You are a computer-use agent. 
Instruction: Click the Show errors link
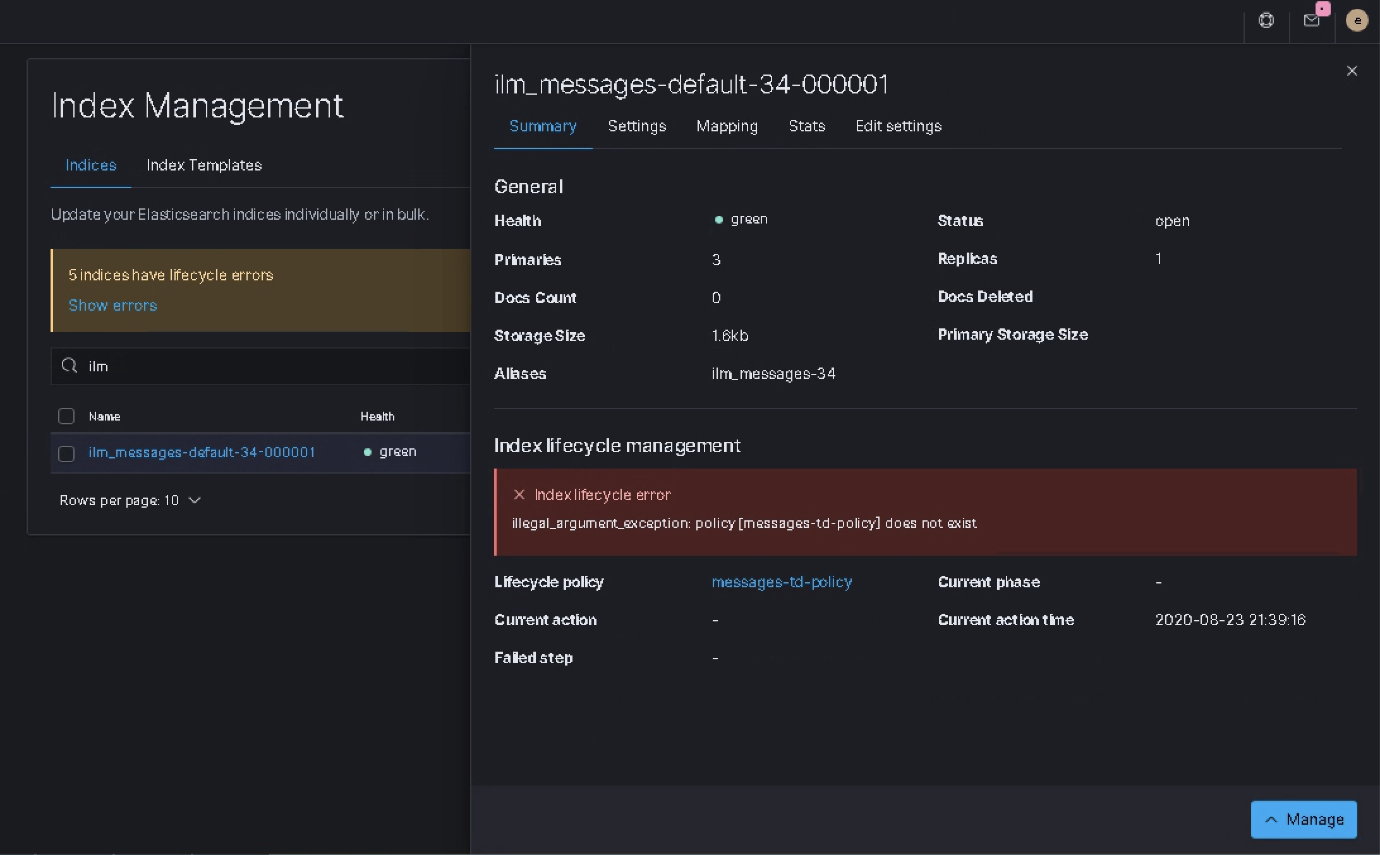pyautogui.click(x=112, y=306)
